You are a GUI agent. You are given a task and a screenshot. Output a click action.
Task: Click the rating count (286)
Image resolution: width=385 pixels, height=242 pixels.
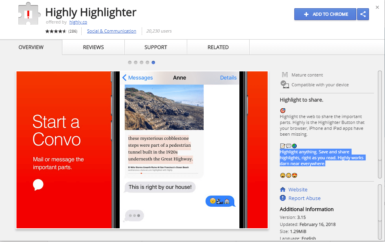click(x=73, y=31)
